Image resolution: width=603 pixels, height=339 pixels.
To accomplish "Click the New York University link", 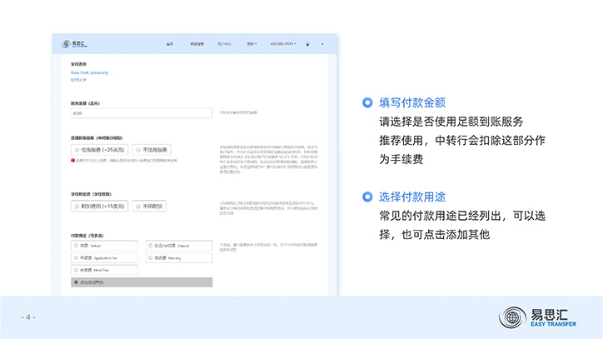I will click(x=90, y=72).
